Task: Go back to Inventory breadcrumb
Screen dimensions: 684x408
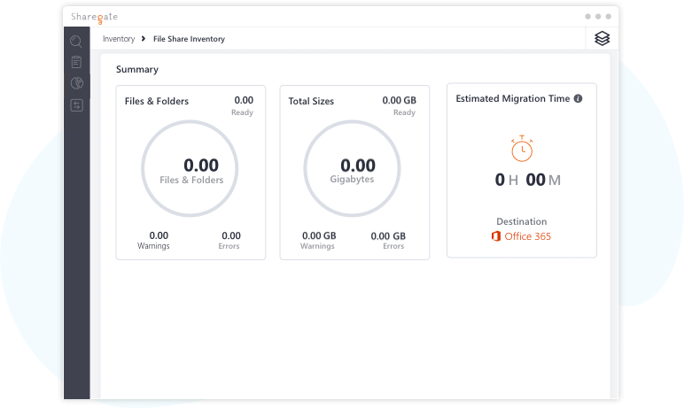Action: click(x=119, y=39)
